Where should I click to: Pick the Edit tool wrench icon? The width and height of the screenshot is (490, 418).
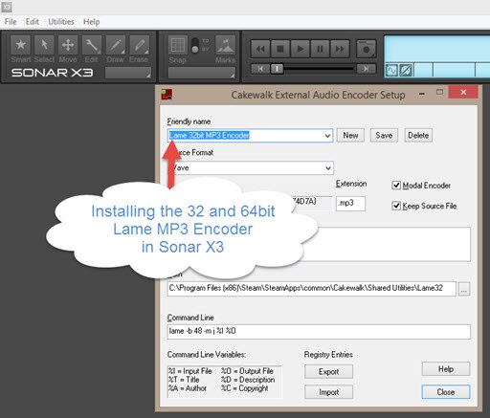[92, 45]
